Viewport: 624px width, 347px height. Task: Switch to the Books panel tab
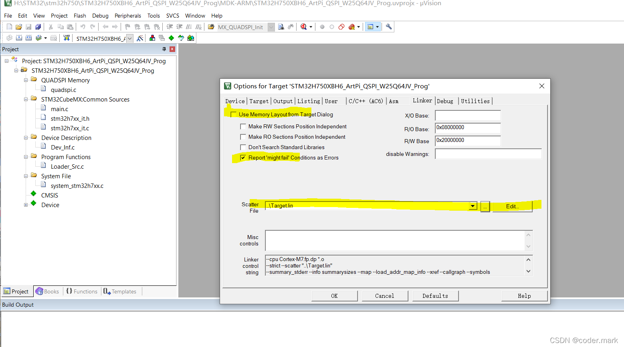click(x=47, y=291)
